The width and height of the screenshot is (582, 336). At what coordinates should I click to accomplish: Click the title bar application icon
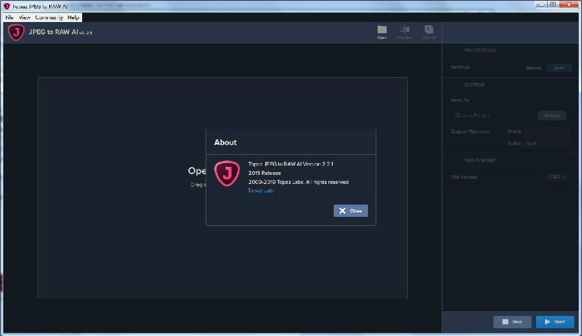(6, 6)
